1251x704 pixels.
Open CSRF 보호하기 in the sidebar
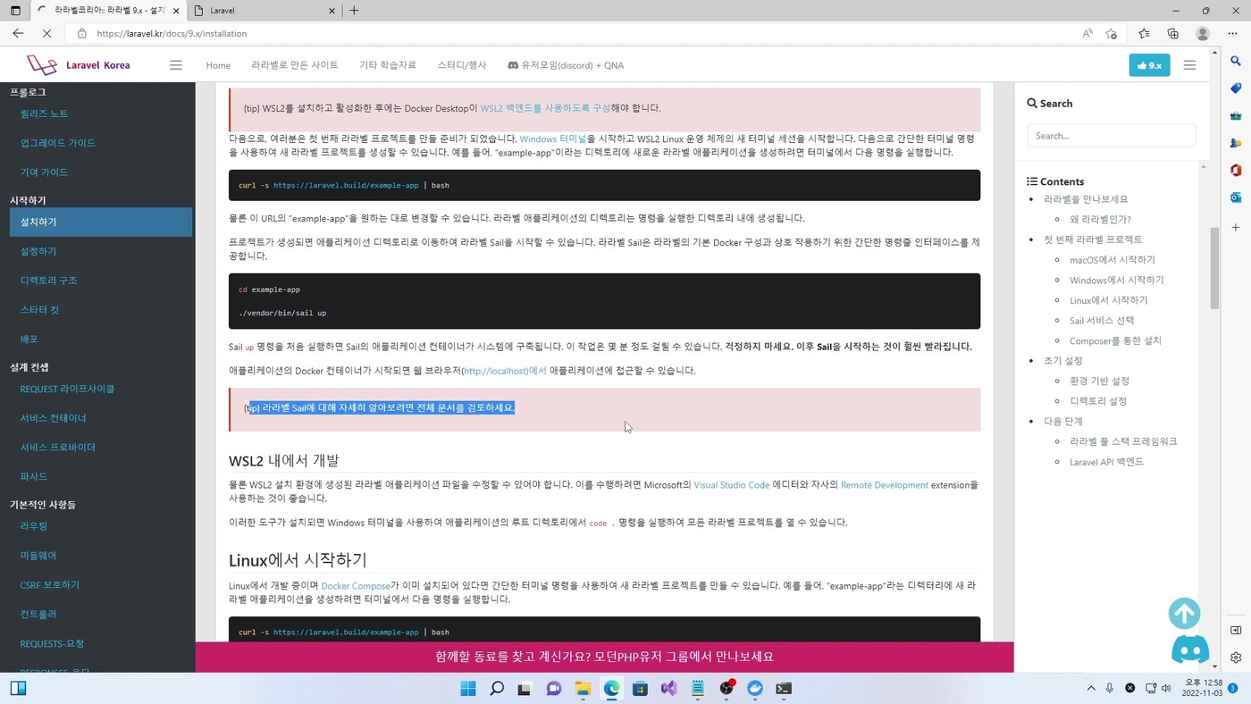click(x=50, y=585)
